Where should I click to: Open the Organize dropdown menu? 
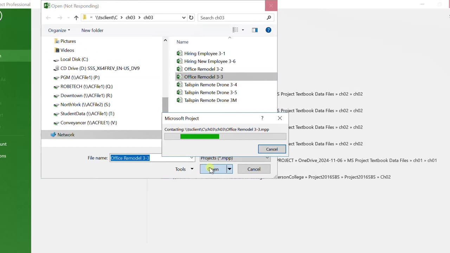(x=59, y=30)
